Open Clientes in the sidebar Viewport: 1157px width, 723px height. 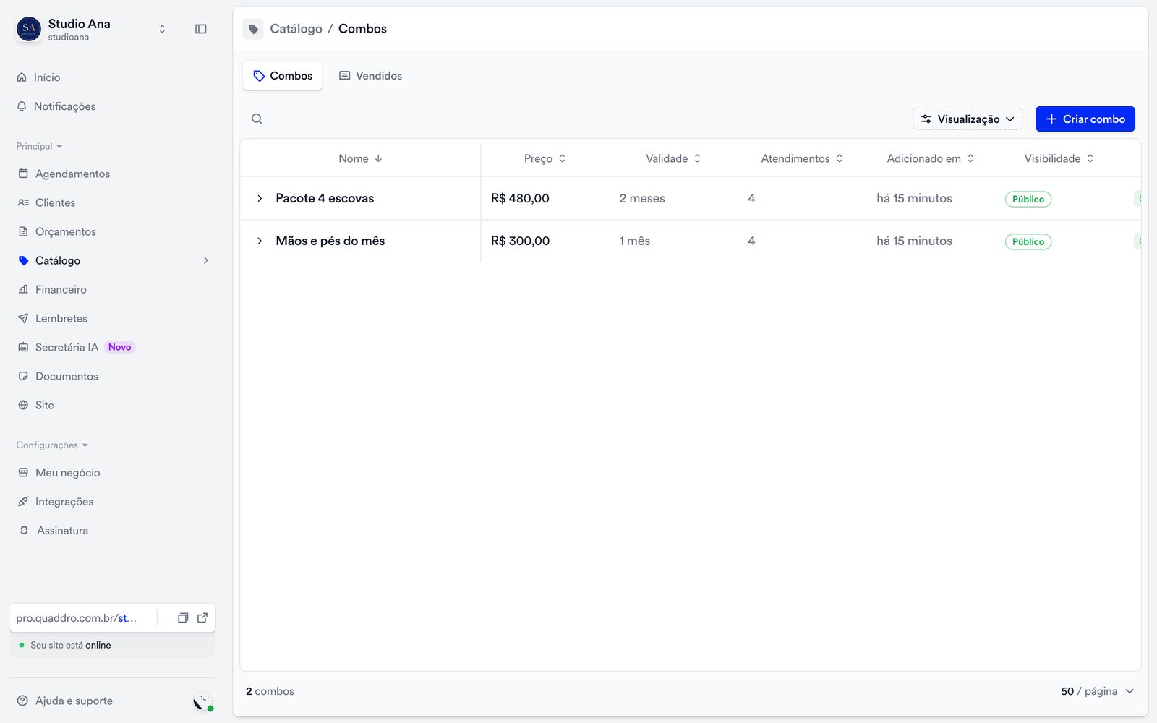tap(55, 202)
